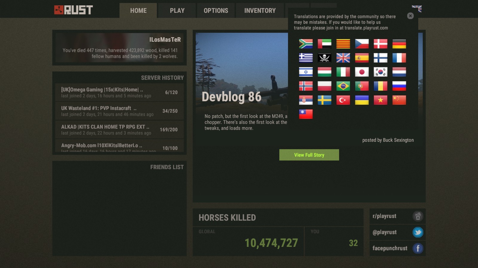Join ALKAD KITS CLAN HOME server

click(119, 130)
